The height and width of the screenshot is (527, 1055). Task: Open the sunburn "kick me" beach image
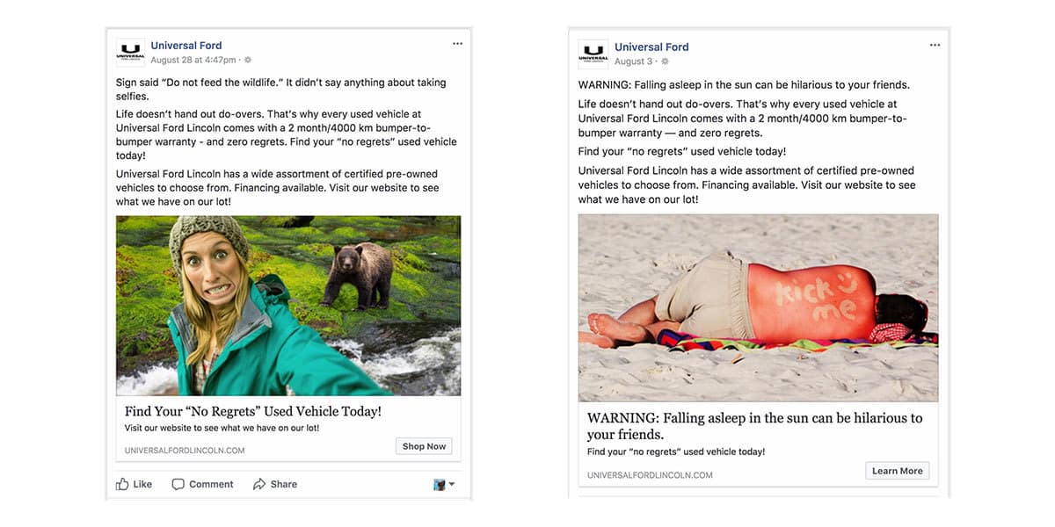(x=758, y=307)
